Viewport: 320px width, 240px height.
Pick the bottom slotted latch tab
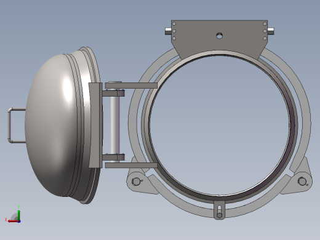(219, 210)
